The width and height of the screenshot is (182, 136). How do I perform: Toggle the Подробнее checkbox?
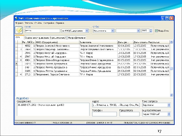[156, 31]
